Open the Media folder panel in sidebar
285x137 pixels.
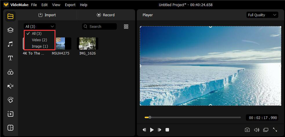click(x=10, y=16)
